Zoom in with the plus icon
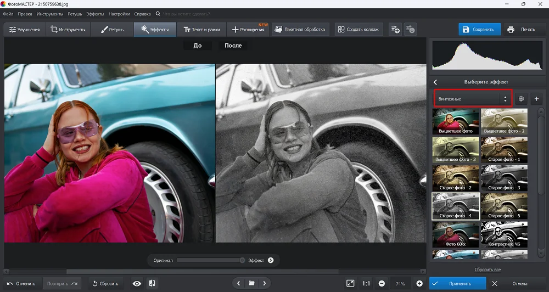Image resolution: width=549 pixels, height=292 pixels. (419, 284)
